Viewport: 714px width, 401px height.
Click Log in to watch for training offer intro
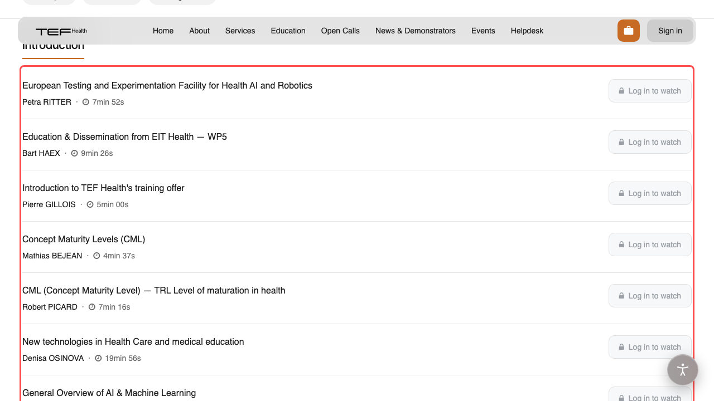tap(650, 193)
